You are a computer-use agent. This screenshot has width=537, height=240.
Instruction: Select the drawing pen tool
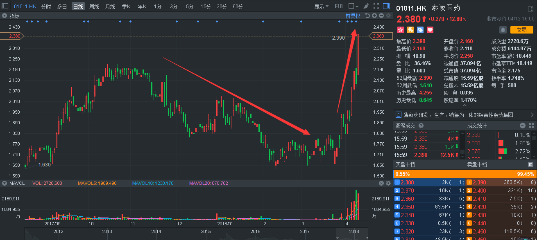[x=366, y=6]
